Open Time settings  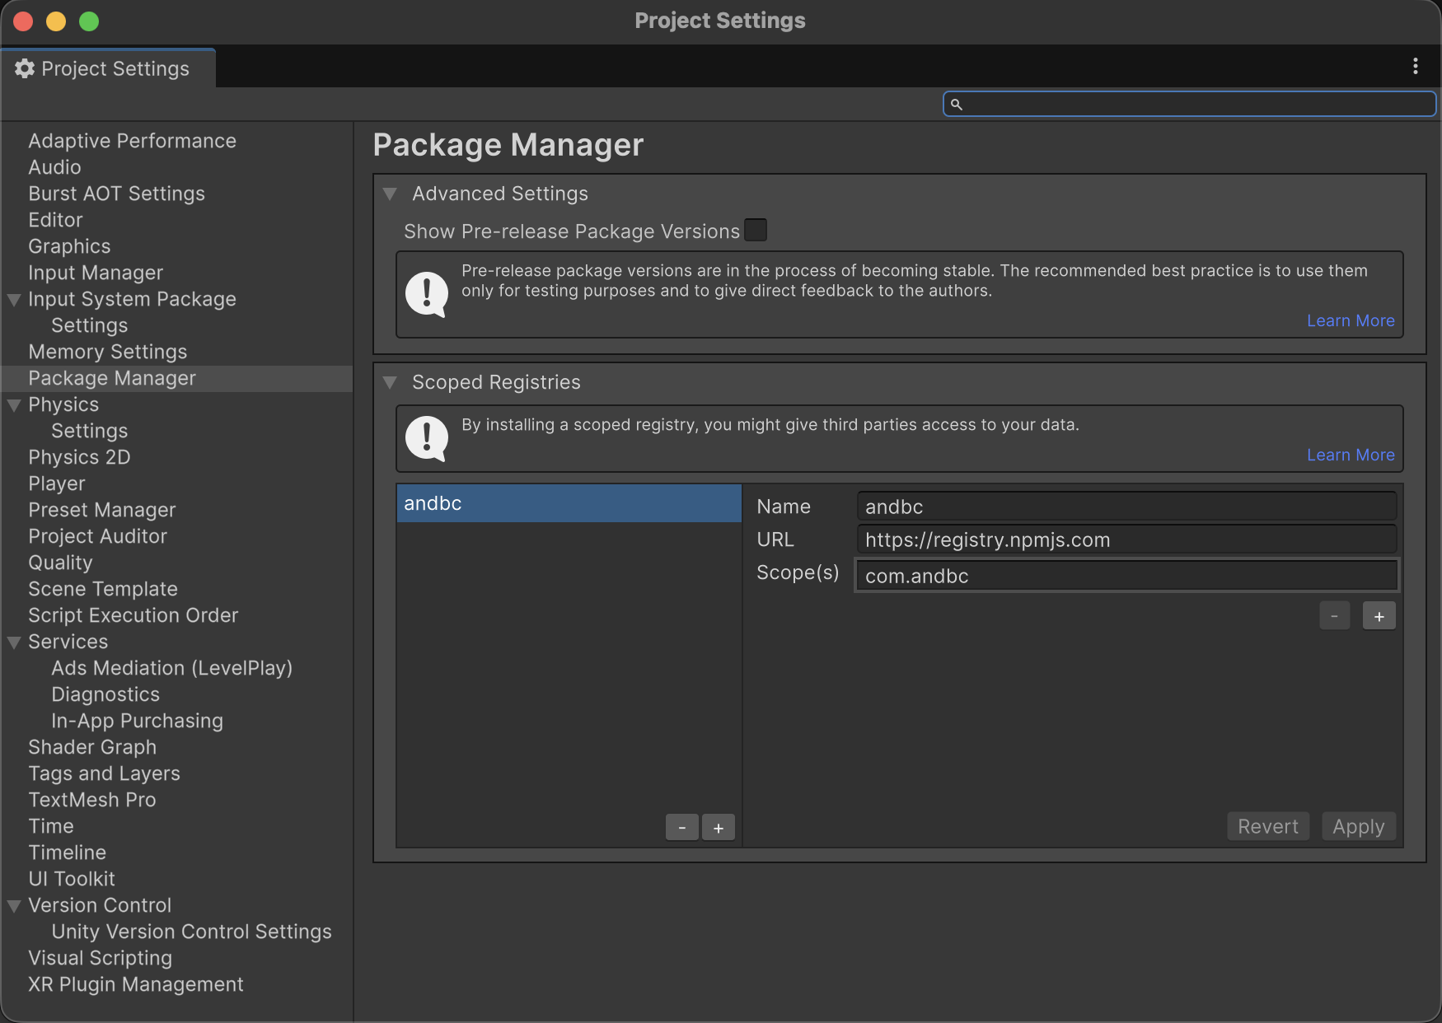click(51, 826)
